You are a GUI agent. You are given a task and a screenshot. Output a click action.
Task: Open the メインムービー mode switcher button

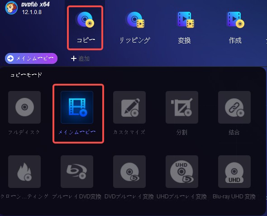point(31,58)
